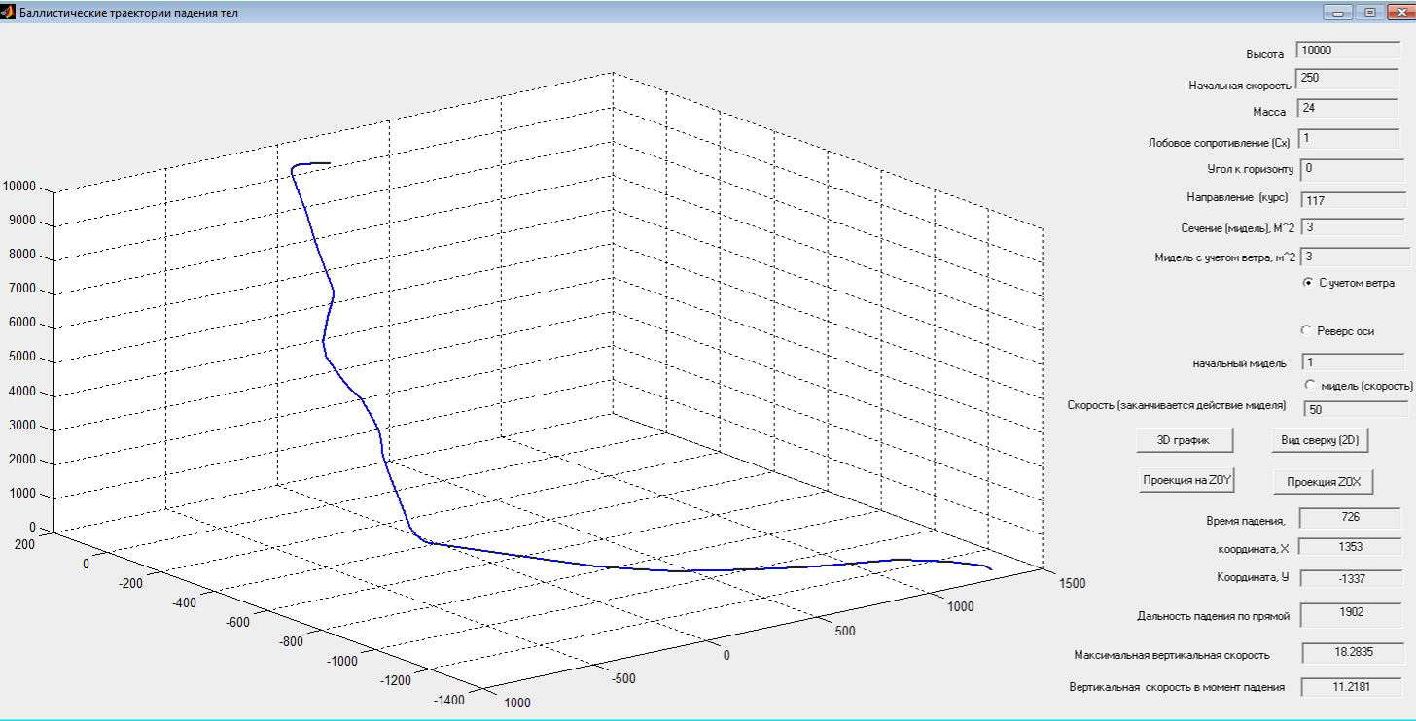Focus the field showing speed value 50
1416x721 pixels.
pyautogui.click(x=1354, y=409)
